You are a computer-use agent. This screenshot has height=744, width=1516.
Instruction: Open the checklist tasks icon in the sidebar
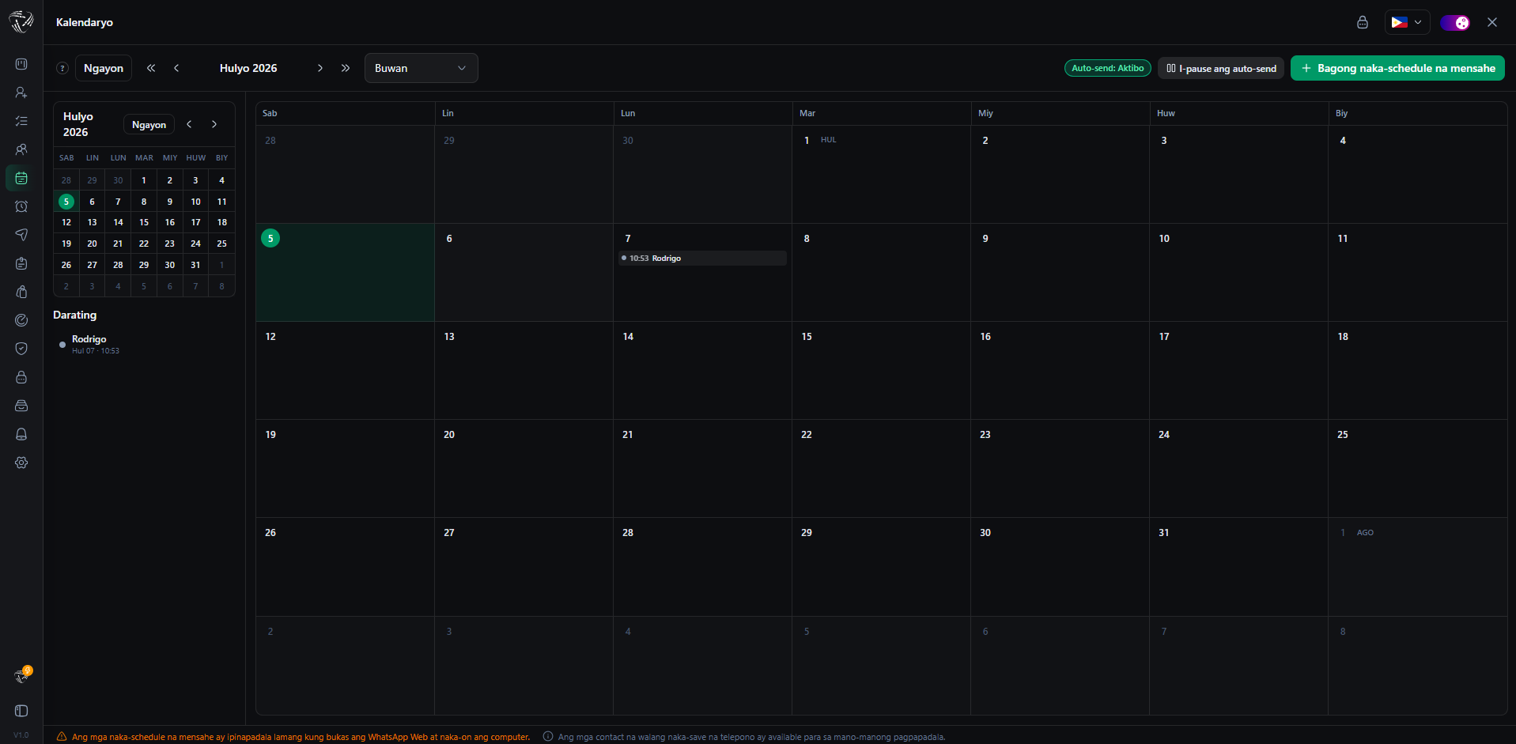click(21, 121)
